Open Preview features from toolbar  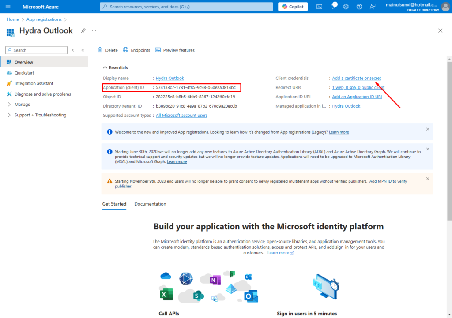(175, 50)
